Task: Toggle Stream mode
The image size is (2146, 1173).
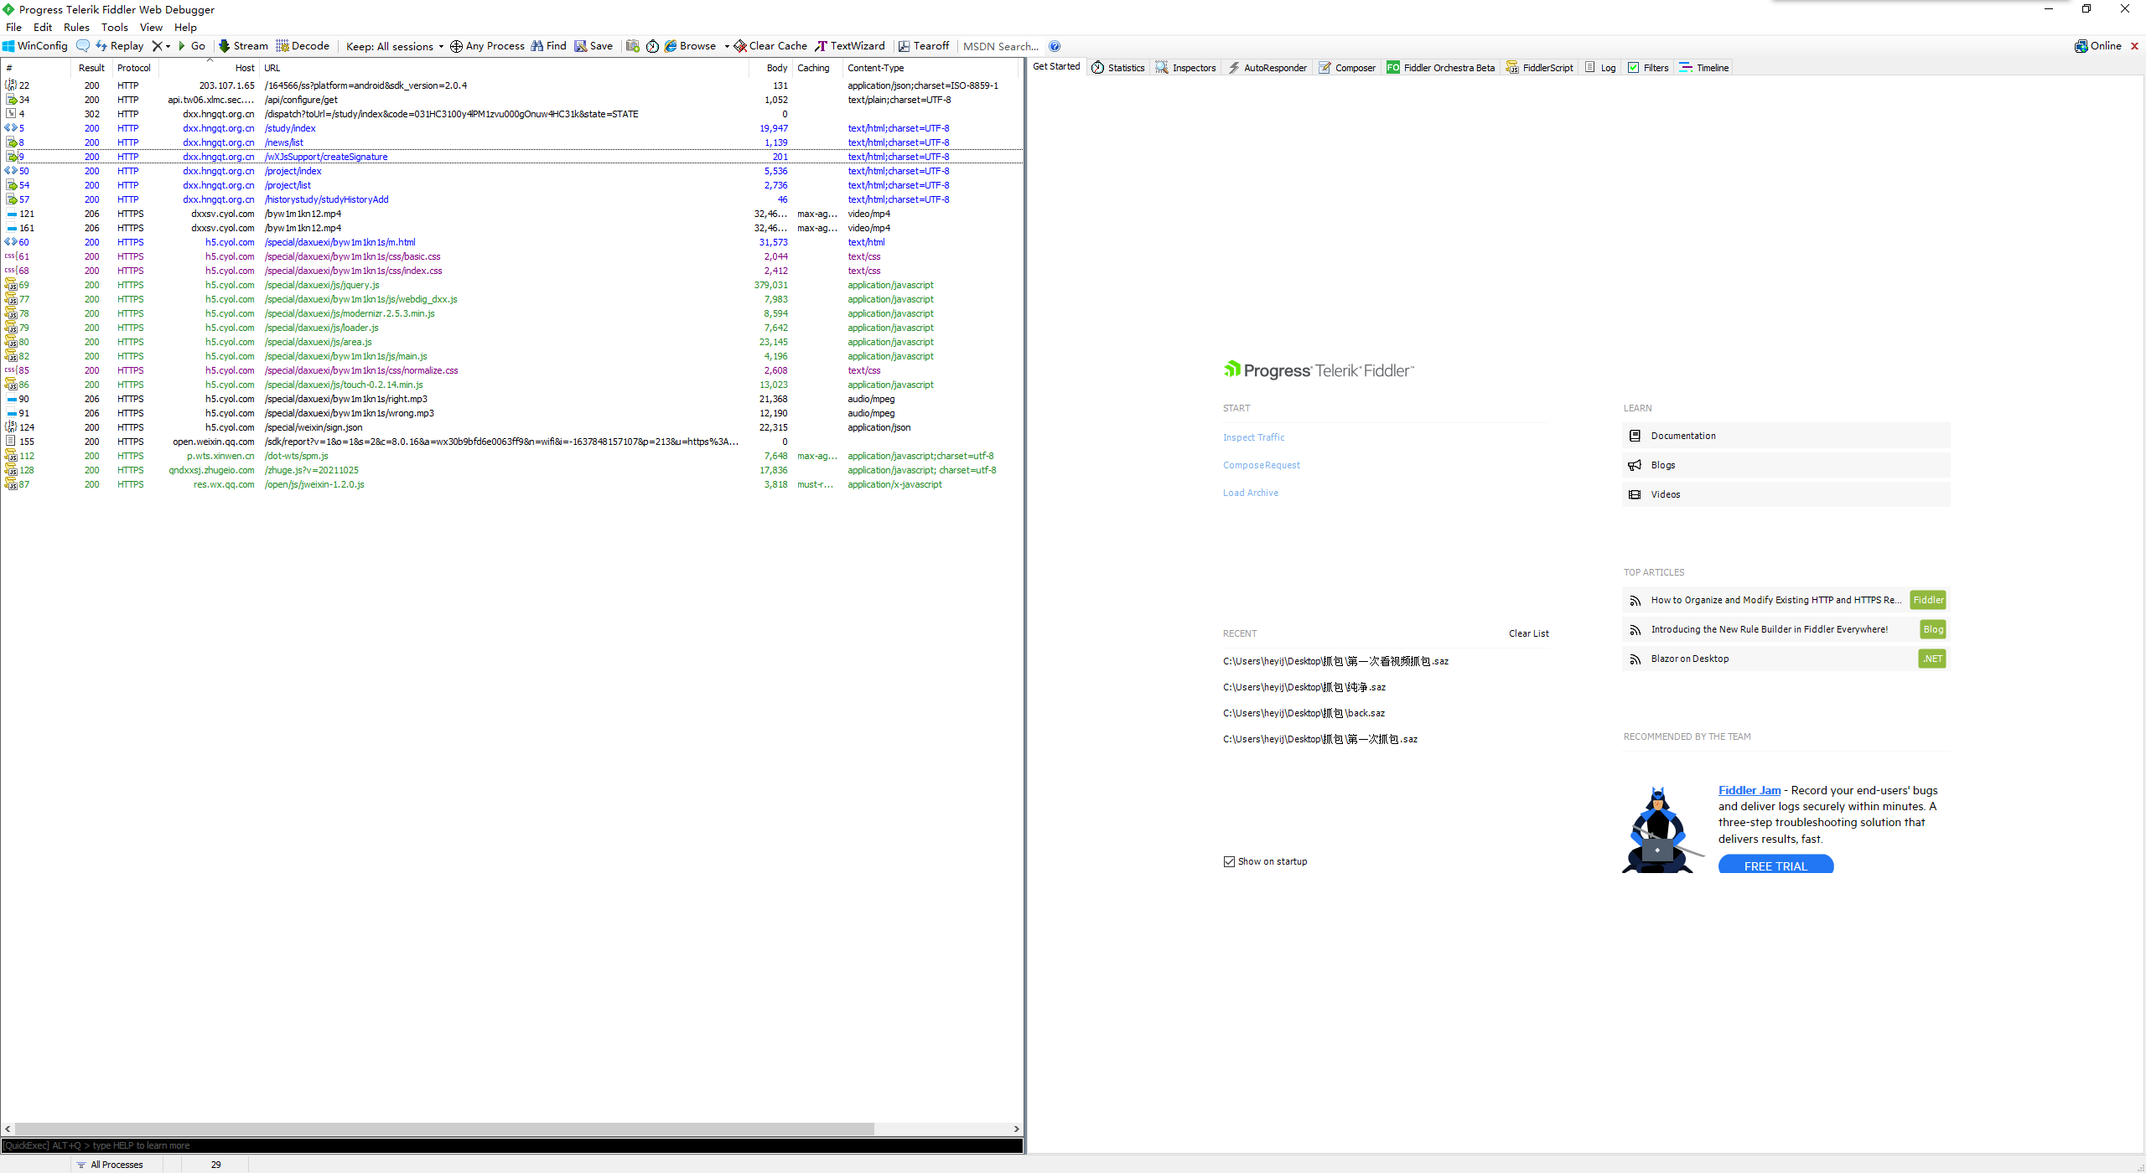Action: (x=243, y=46)
